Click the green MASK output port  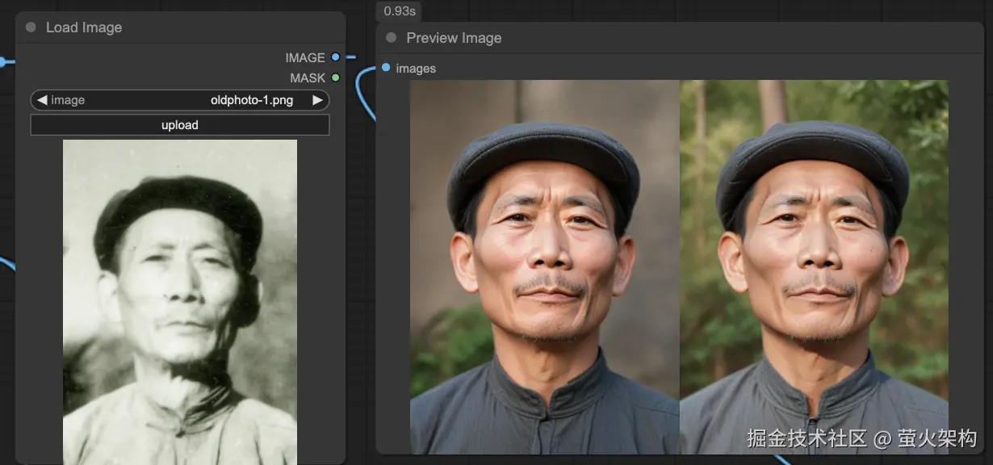click(336, 77)
